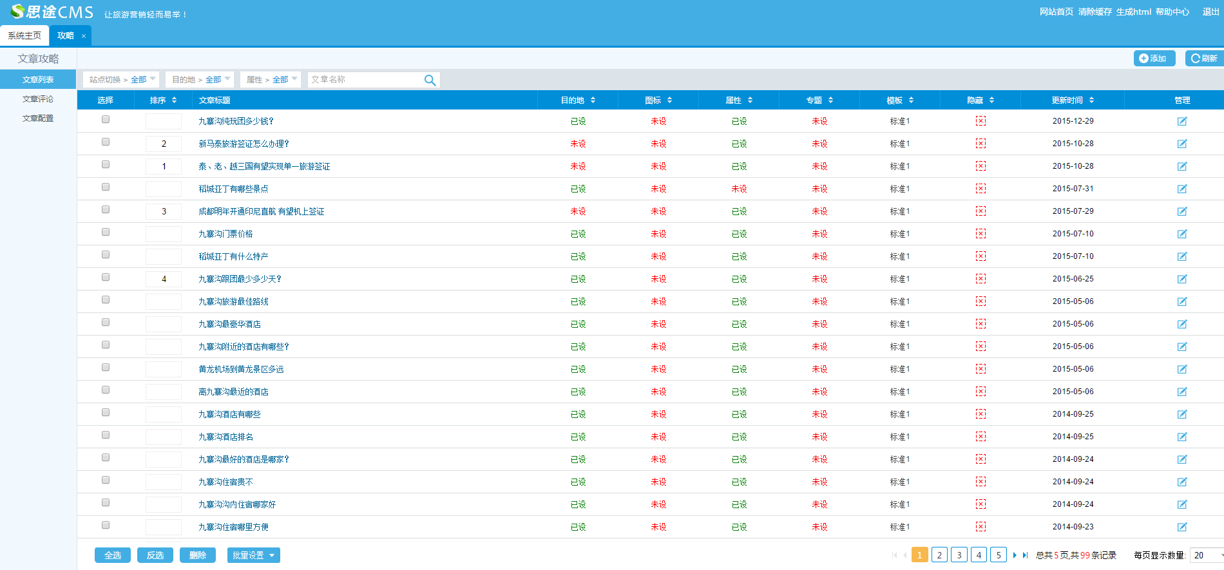Click the 全选 button
The image size is (1224, 570).
[113, 555]
